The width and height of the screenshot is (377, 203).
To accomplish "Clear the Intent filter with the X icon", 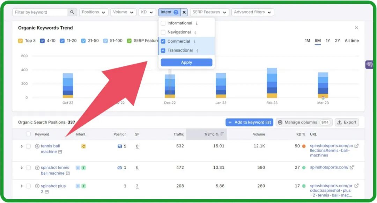I will 184,12.
